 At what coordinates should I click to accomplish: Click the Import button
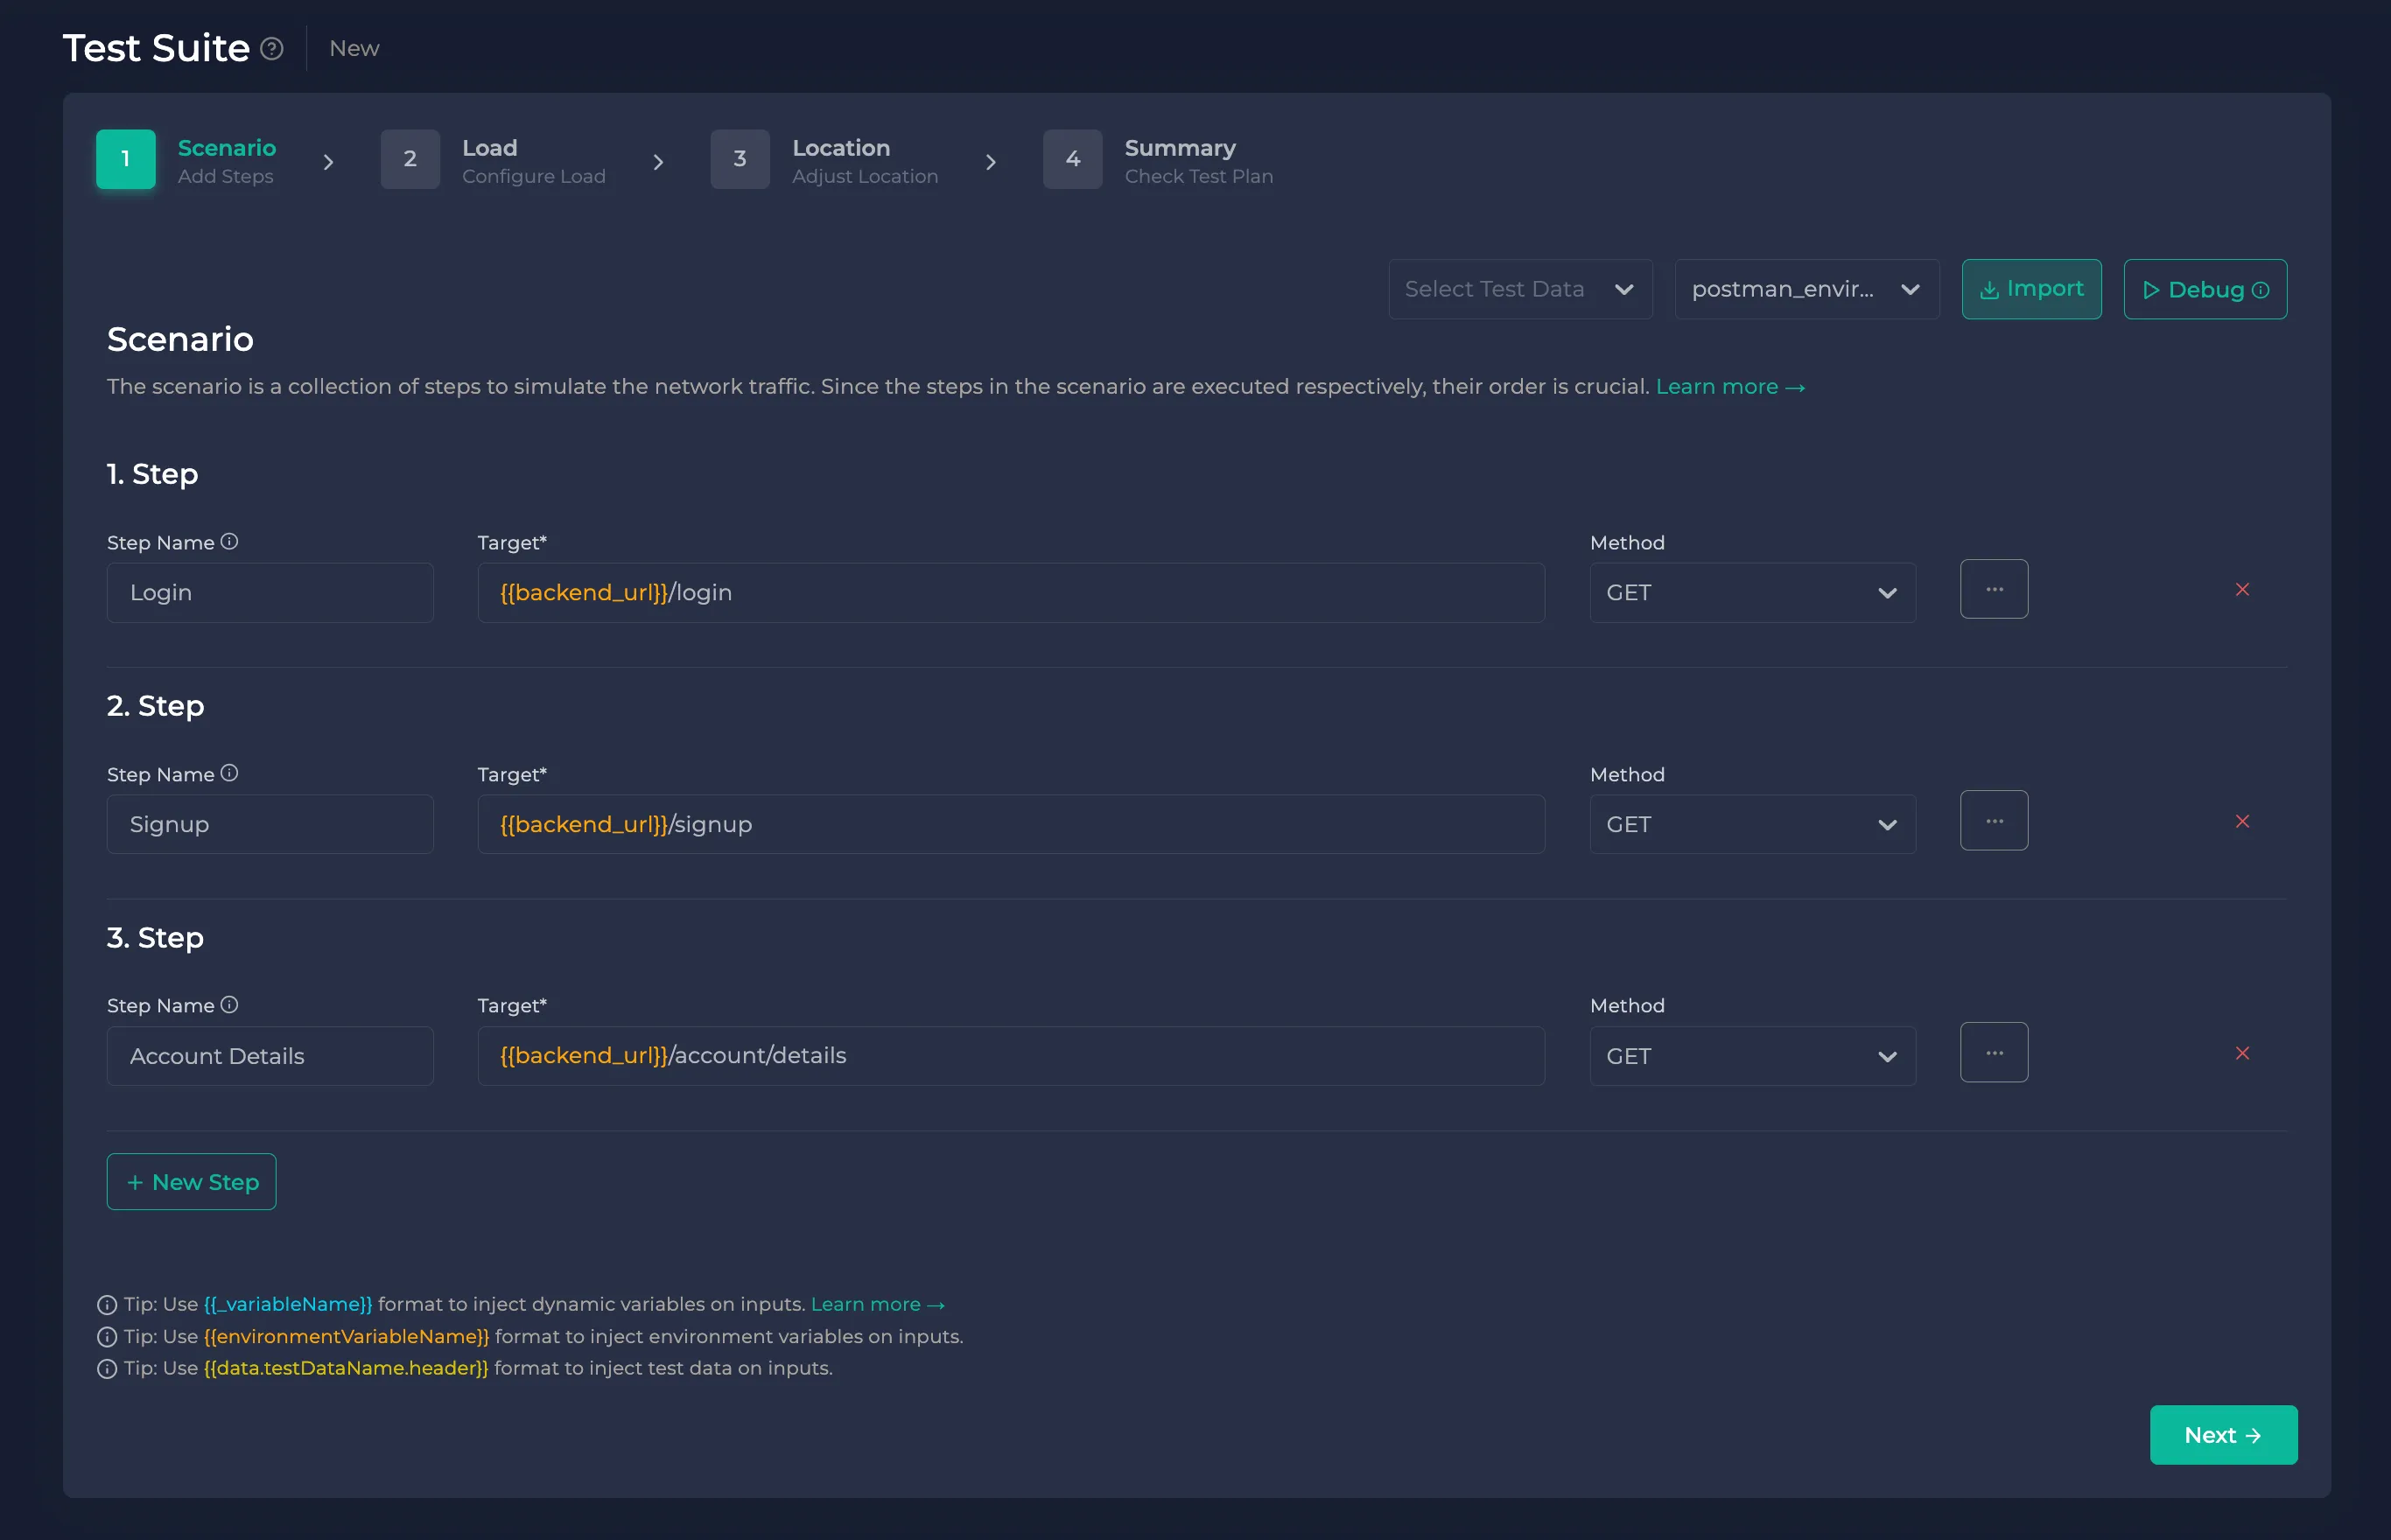(x=2031, y=289)
